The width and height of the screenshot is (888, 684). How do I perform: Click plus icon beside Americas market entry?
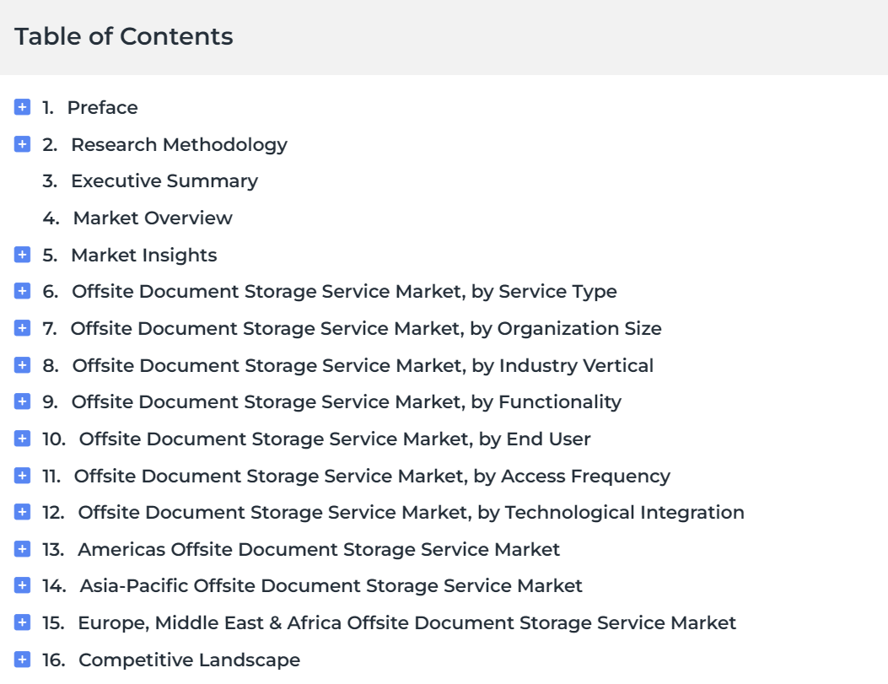click(22, 549)
